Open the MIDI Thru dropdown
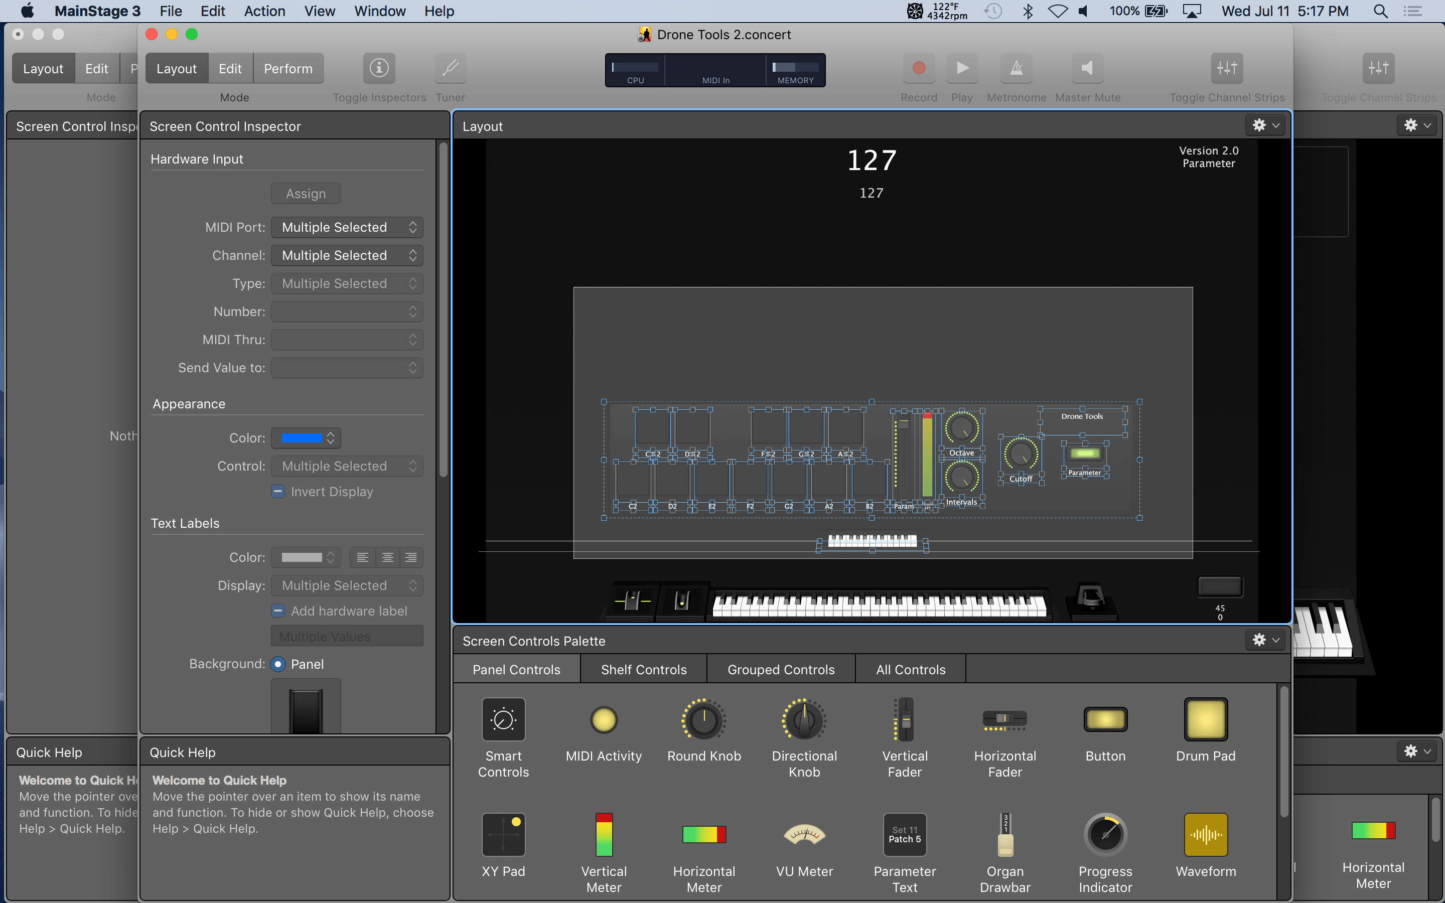1445x903 pixels. point(347,339)
